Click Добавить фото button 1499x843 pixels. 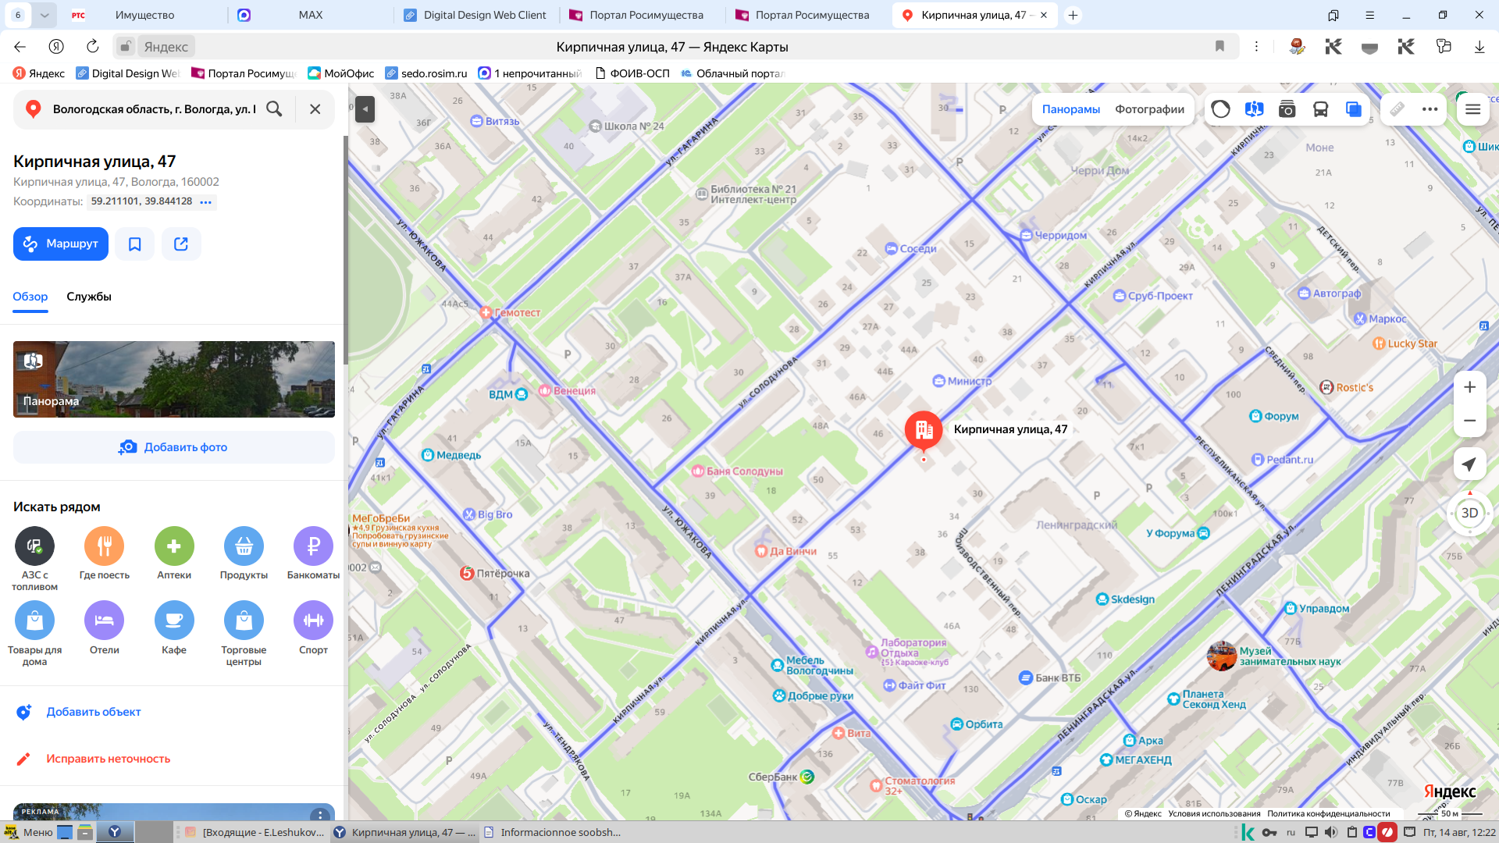174,447
